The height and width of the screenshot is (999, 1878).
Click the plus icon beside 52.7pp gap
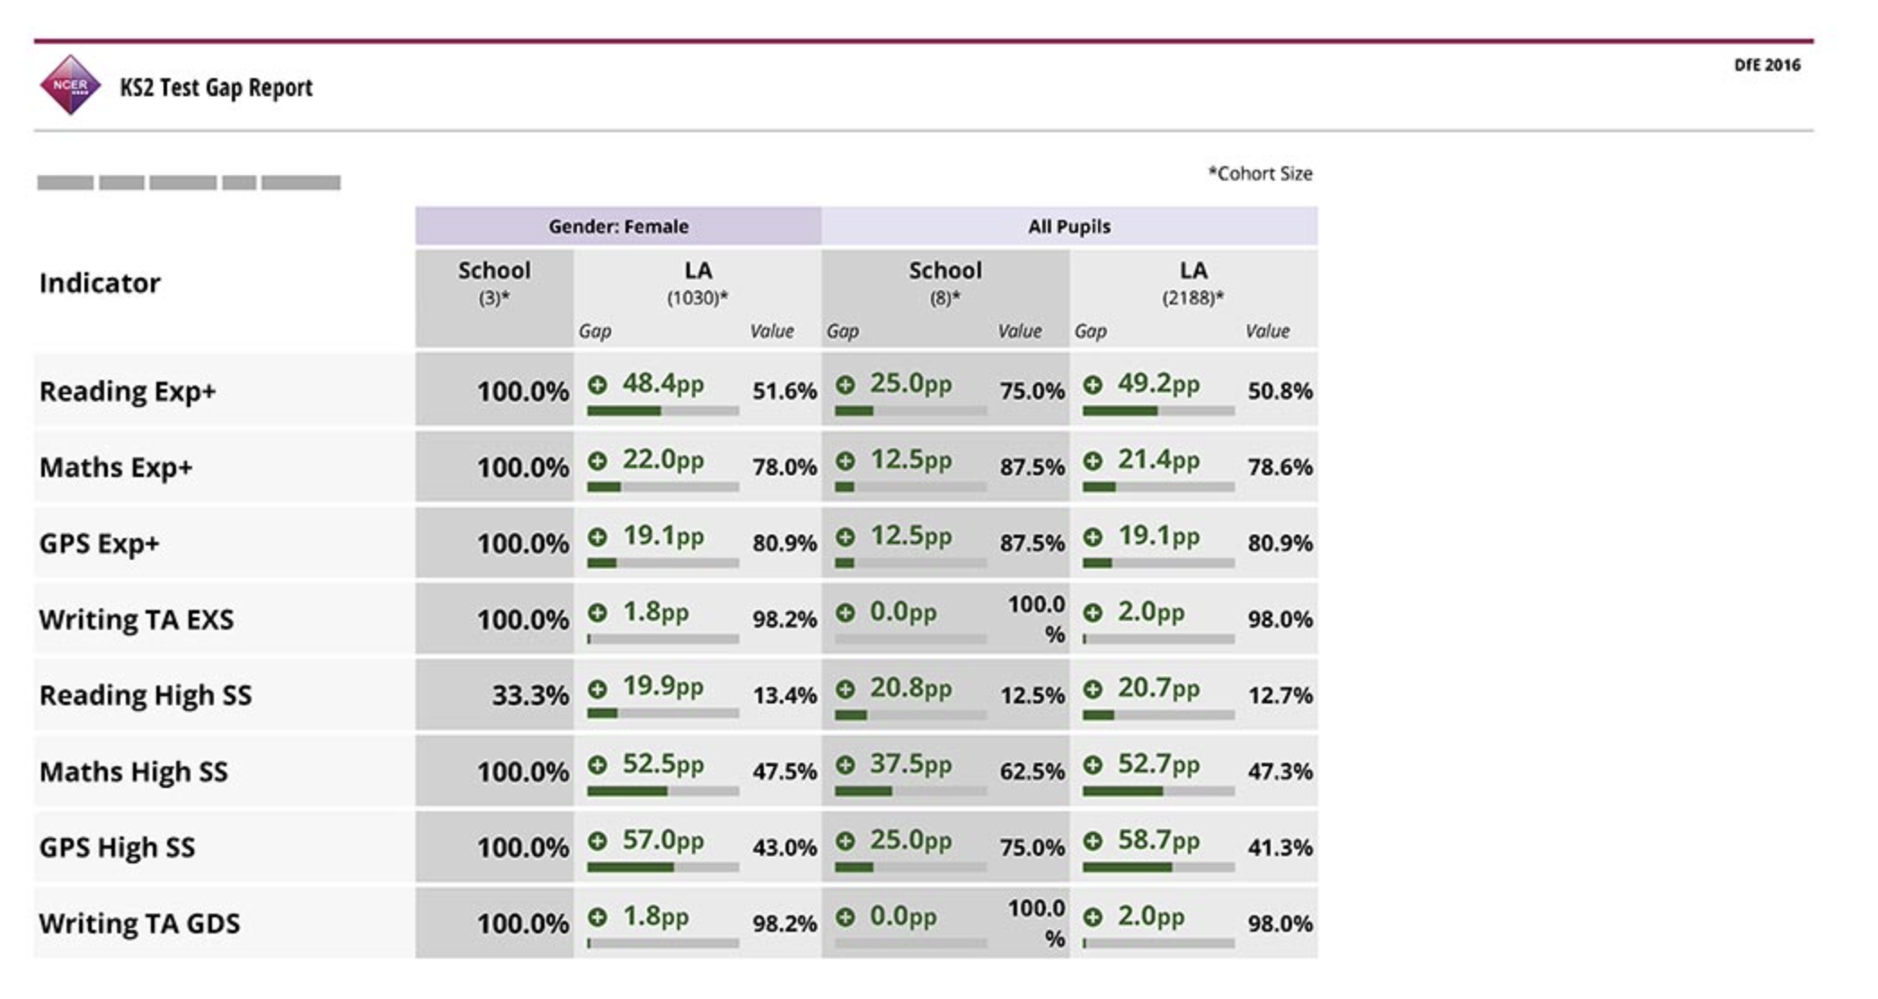click(x=1093, y=765)
